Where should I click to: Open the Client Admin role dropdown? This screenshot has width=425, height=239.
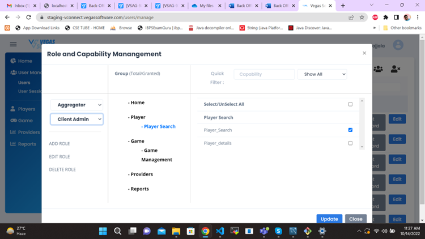[76, 119]
